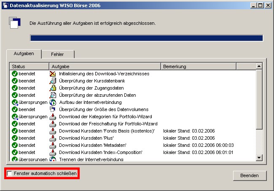
Task: Click download icon for Freischaltung für Portfolio-Wizard
Action: point(53,124)
